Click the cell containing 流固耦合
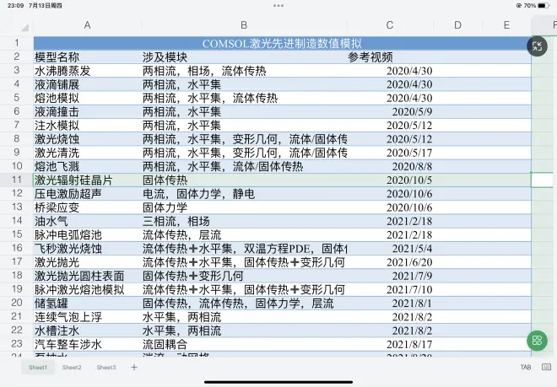The height and width of the screenshot is (387, 557). (243, 344)
